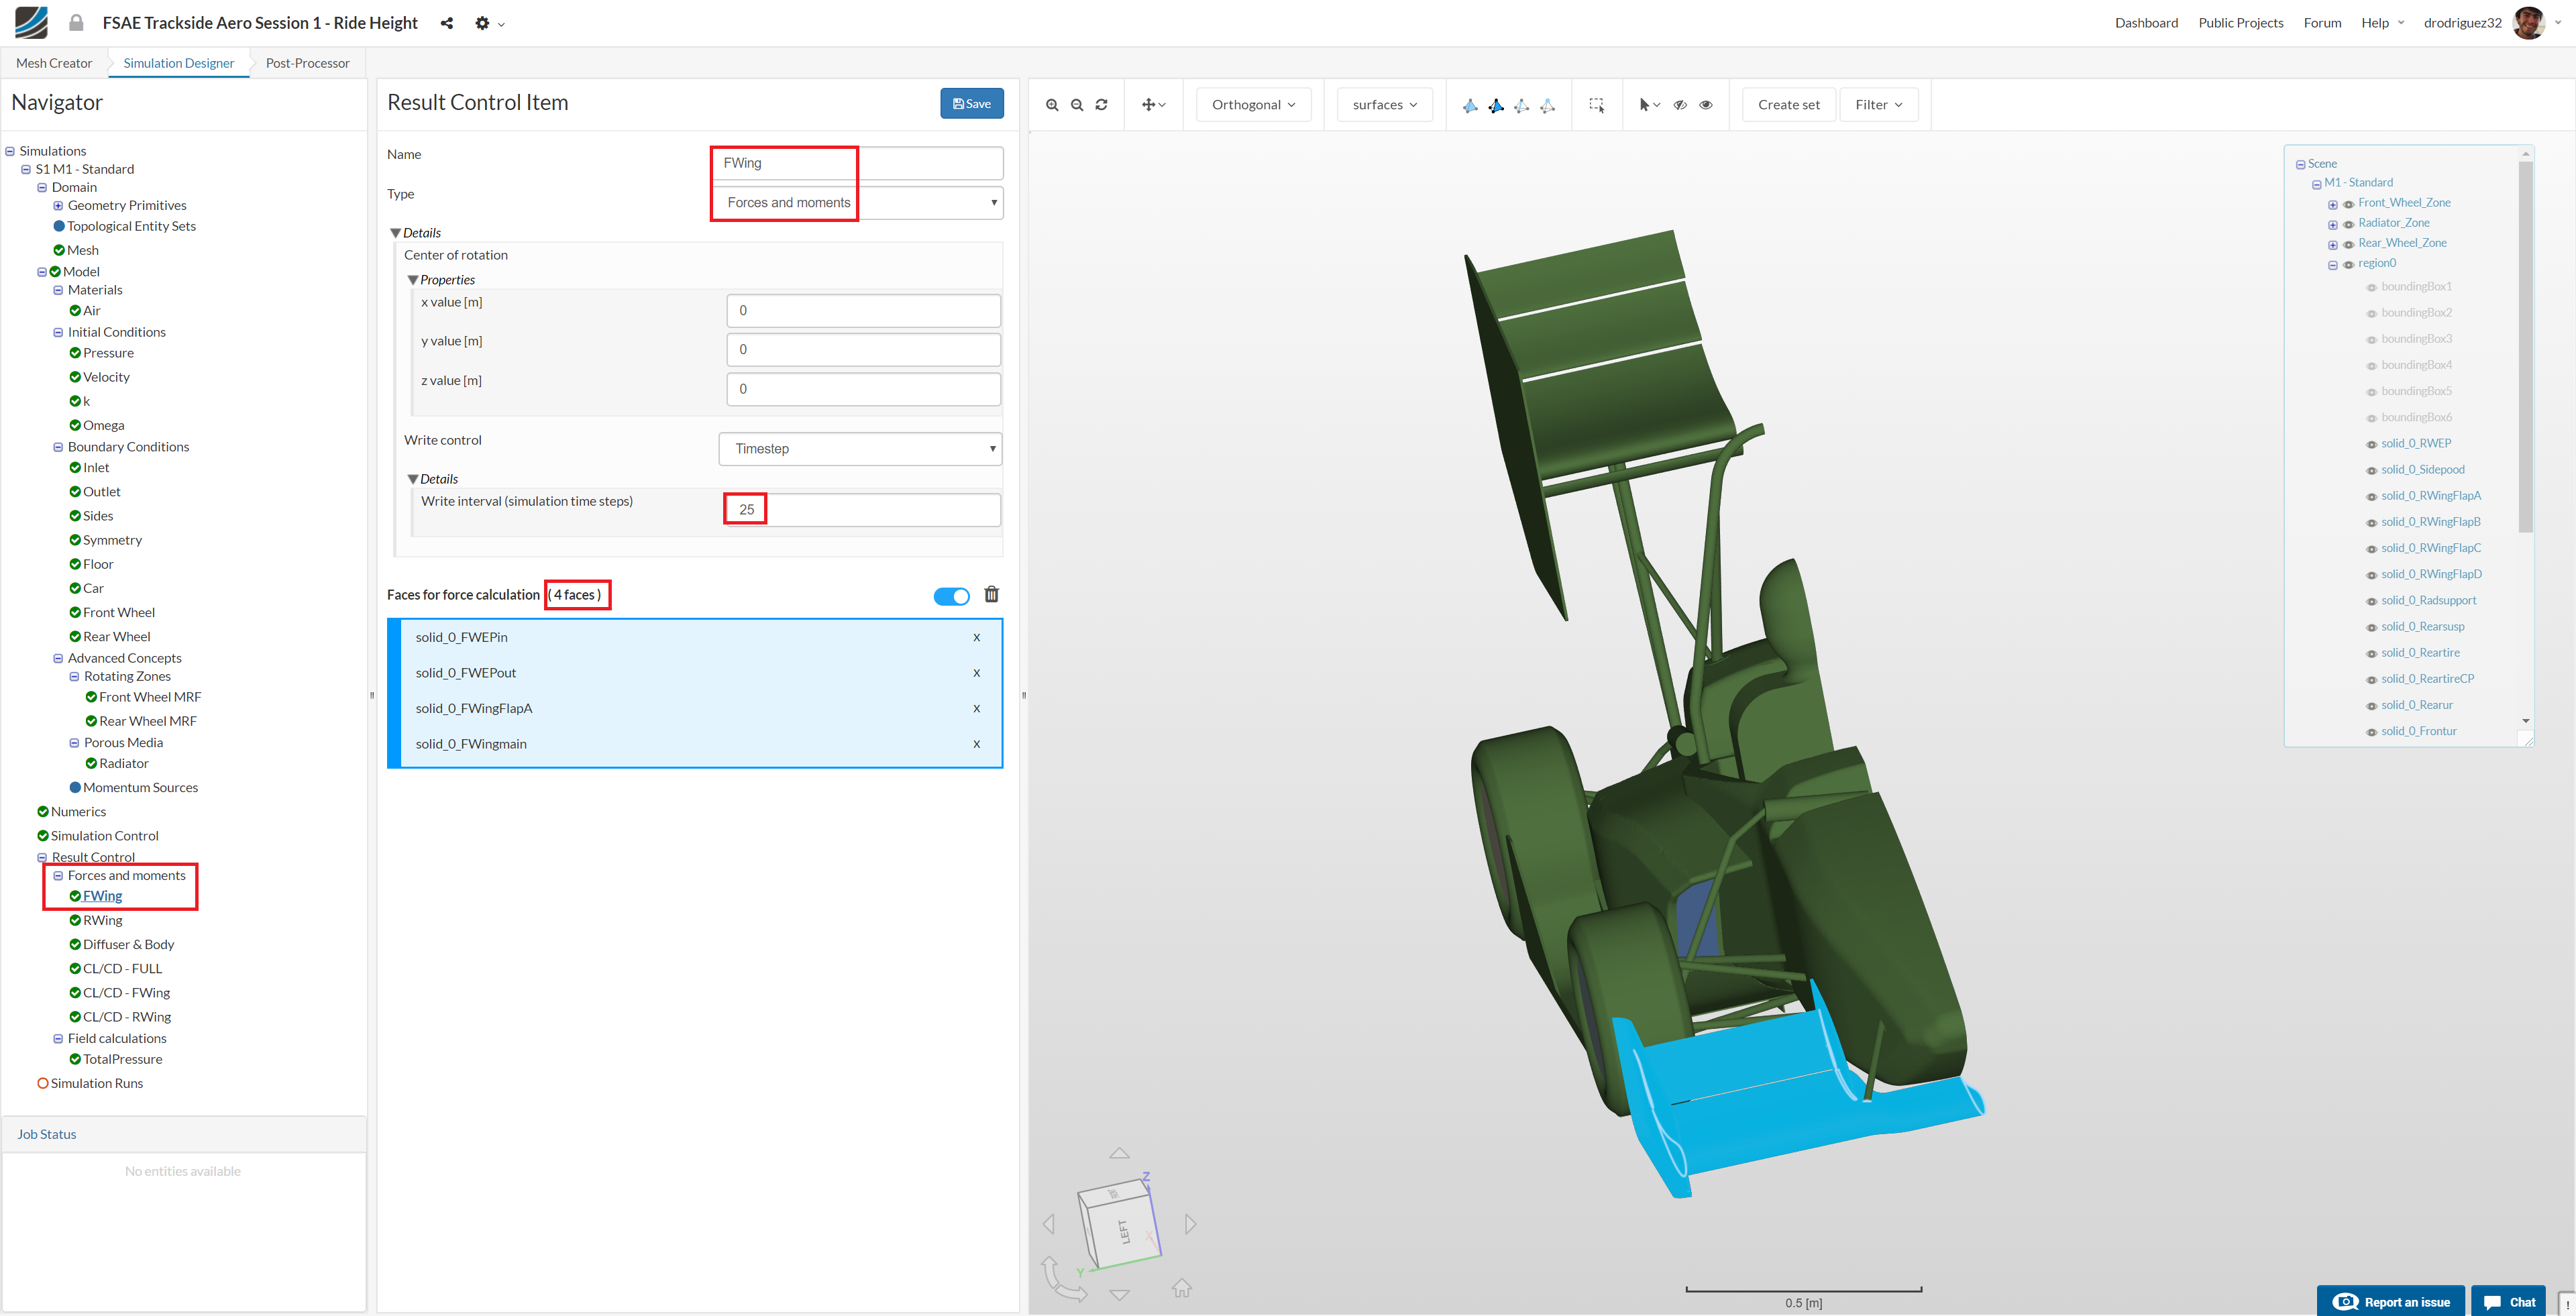Image resolution: width=2576 pixels, height=1316 pixels.
Task: Click the Save button
Action: [x=971, y=104]
